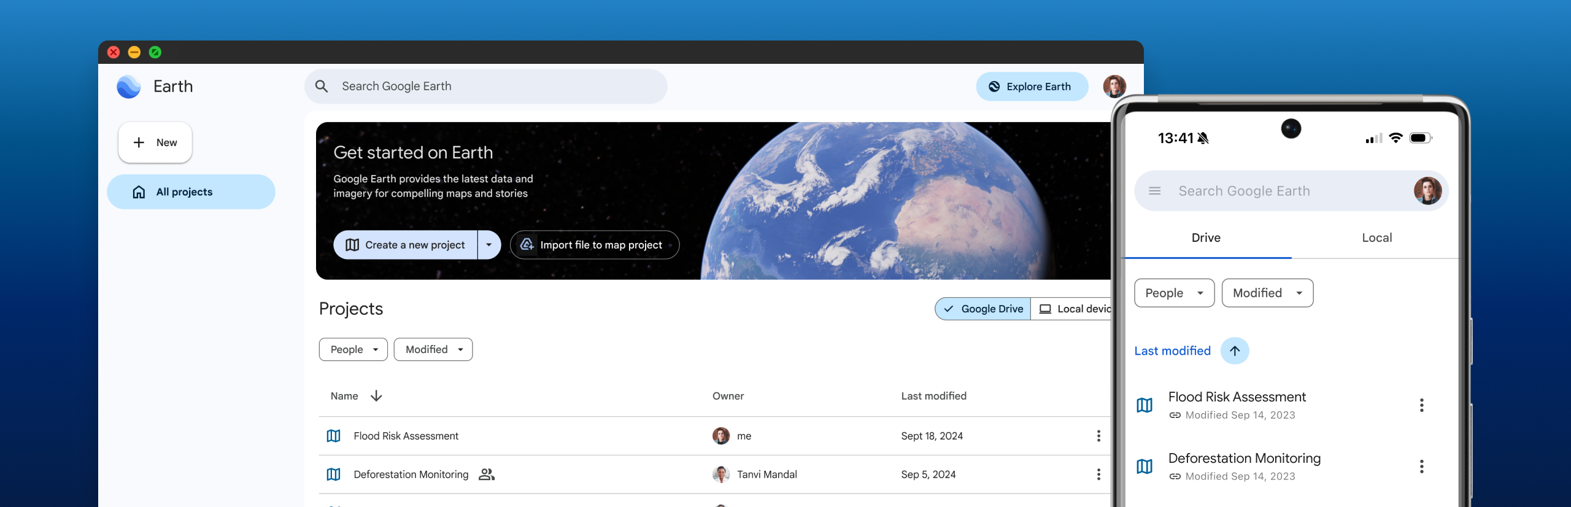Switch to the Local device source

[1071, 309]
